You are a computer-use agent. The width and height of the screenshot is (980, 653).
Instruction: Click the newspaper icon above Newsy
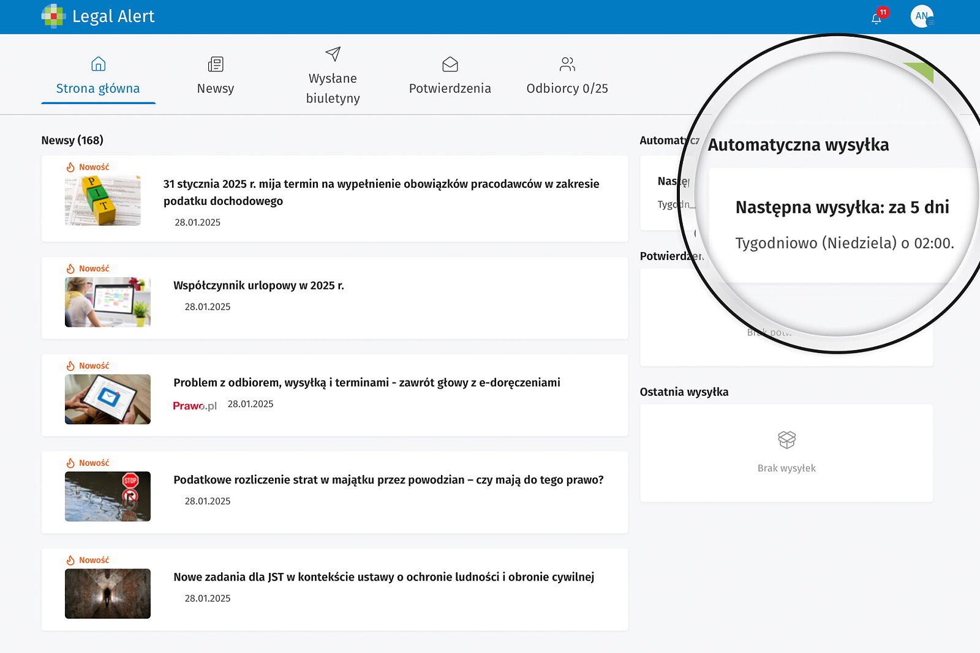pos(216,64)
